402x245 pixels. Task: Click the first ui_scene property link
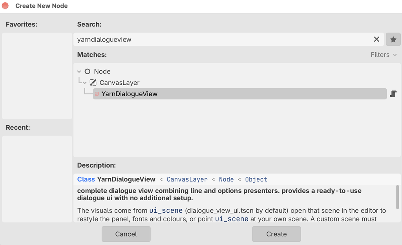coord(166,210)
